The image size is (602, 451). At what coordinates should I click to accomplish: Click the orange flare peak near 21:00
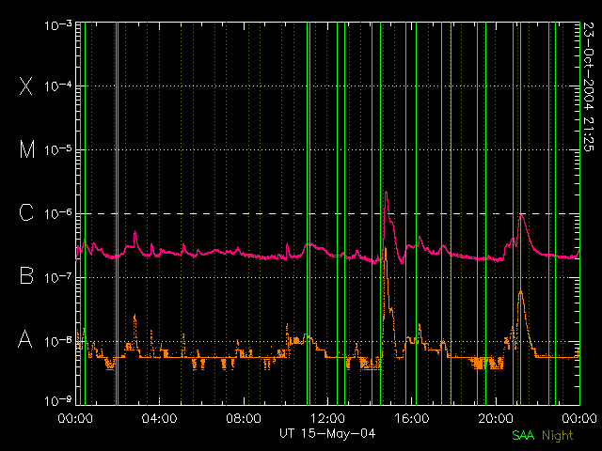pos(520,292)
